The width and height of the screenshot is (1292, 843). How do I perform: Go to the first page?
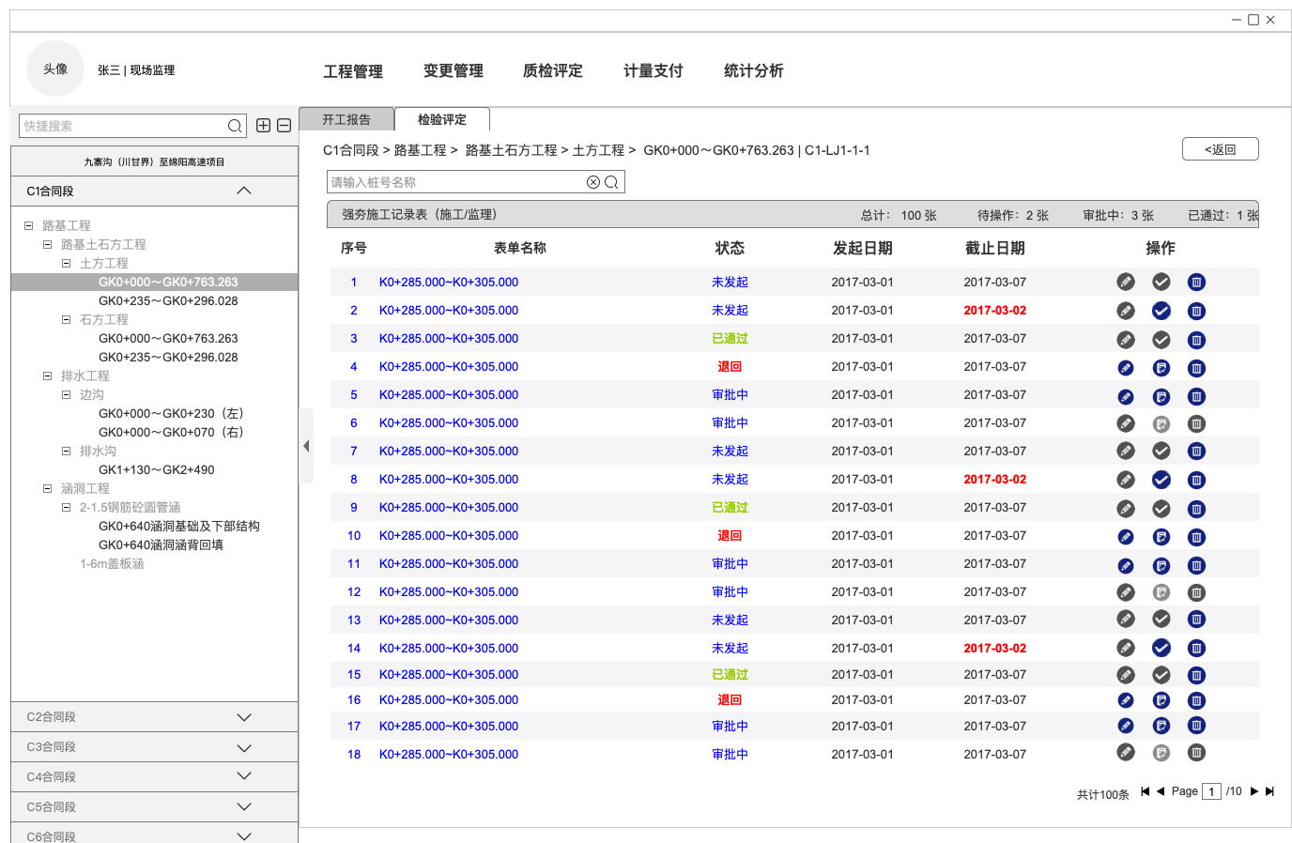click(x=1146, y=791)
